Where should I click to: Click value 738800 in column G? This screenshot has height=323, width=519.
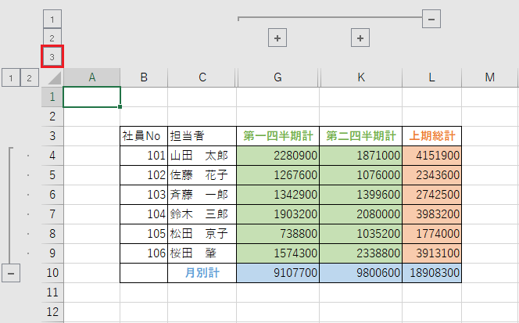point(277,234)
